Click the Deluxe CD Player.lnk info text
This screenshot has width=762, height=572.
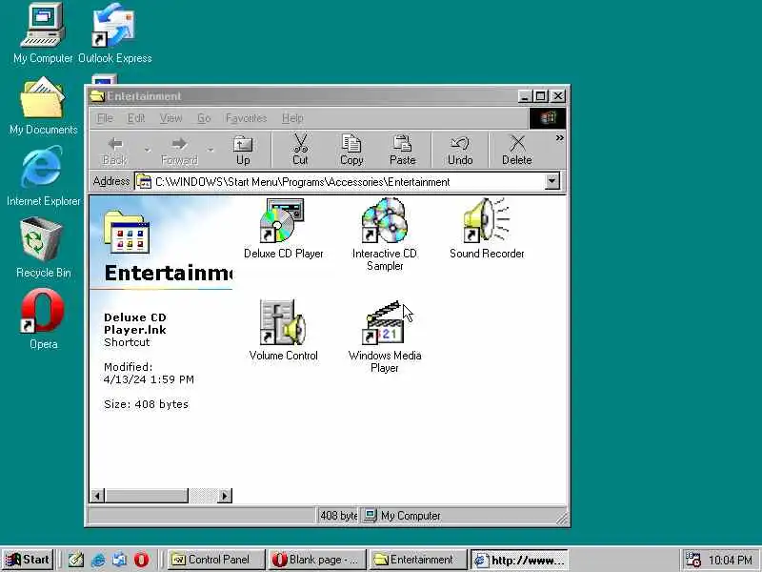point(135,323)
